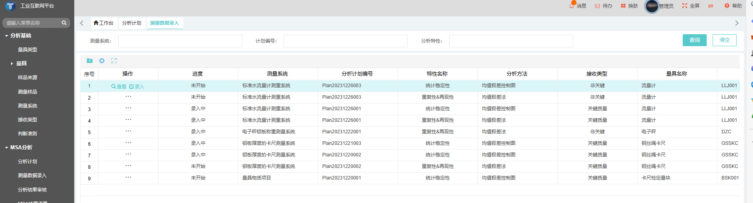The image size is (753, 203).
Task: Open row 7 actions ellipsis
Action: point(128,154)
